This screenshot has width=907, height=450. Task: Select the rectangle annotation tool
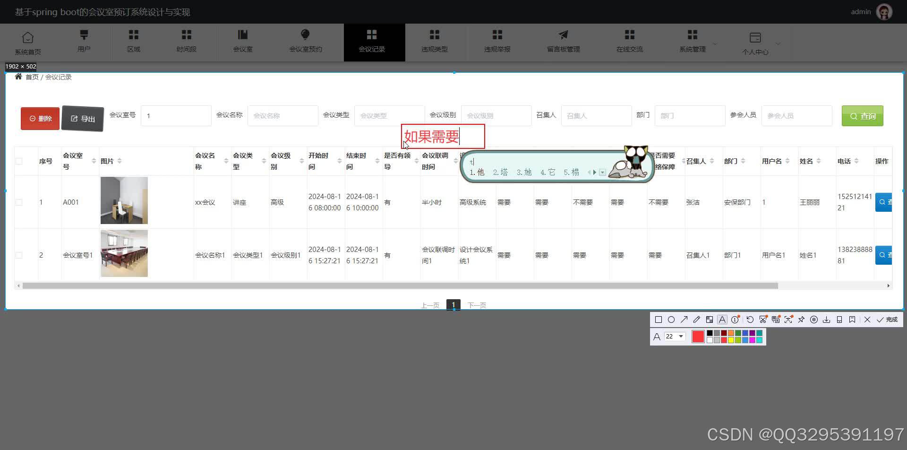coord(658,320)
